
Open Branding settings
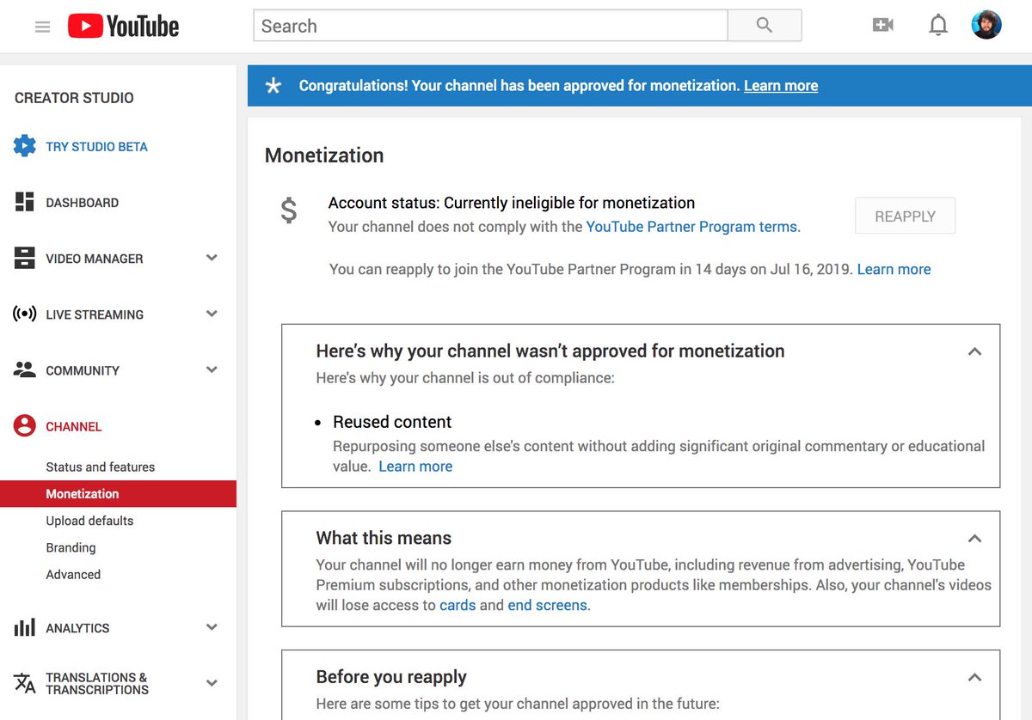click(71, 547)
